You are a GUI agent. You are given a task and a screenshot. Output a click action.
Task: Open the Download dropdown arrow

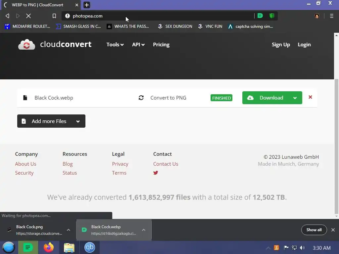click(295, 98)
